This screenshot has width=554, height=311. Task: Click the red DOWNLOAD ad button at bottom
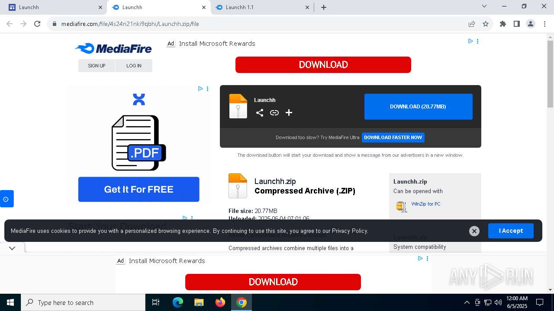[273, 282]
